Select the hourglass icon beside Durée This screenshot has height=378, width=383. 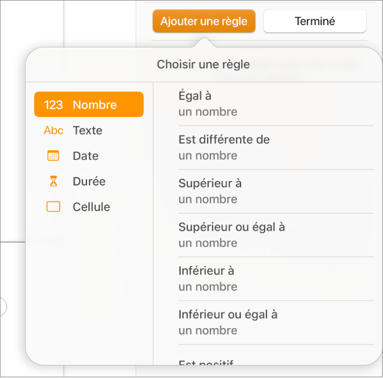(53, 181)
